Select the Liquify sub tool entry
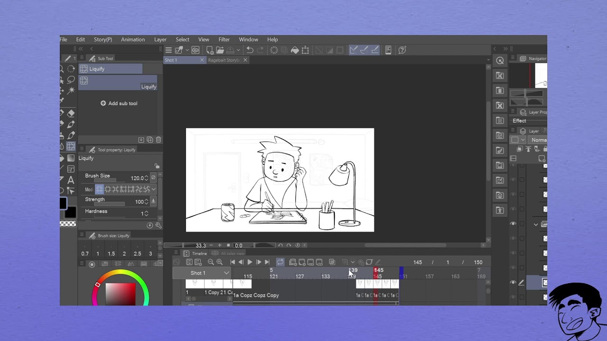 (x=118, y=83)
